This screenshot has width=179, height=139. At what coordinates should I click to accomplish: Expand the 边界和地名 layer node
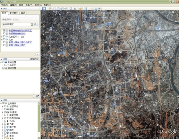(3, 118)
